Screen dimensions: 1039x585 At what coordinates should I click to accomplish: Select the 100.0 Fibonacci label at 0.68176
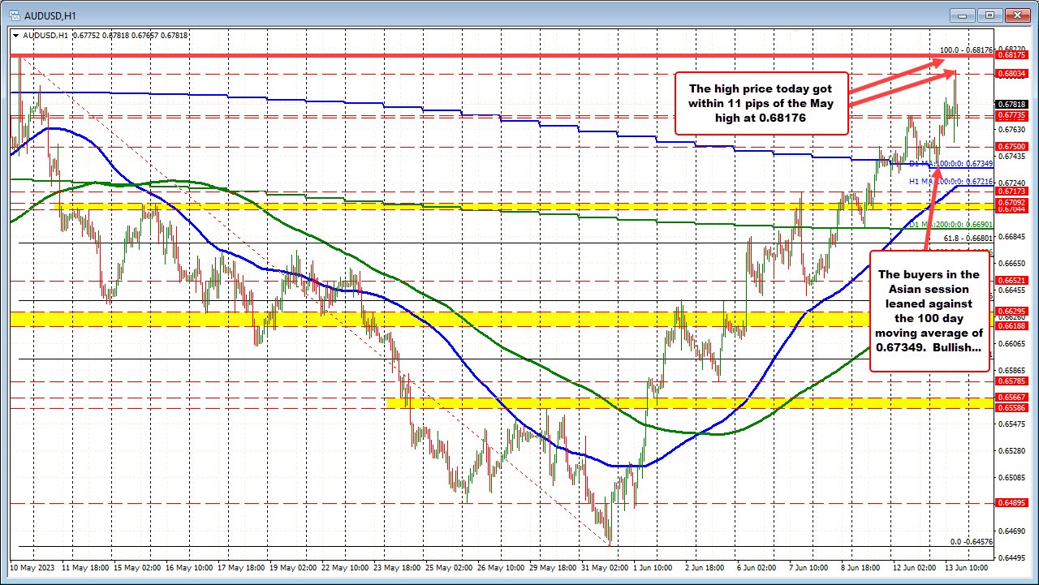pyautogui.click(x=966, y=49)
